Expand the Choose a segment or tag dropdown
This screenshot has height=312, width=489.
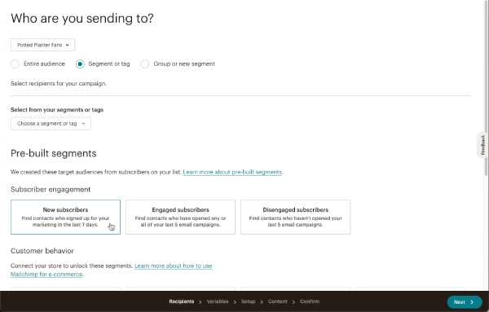coord(51,124)
